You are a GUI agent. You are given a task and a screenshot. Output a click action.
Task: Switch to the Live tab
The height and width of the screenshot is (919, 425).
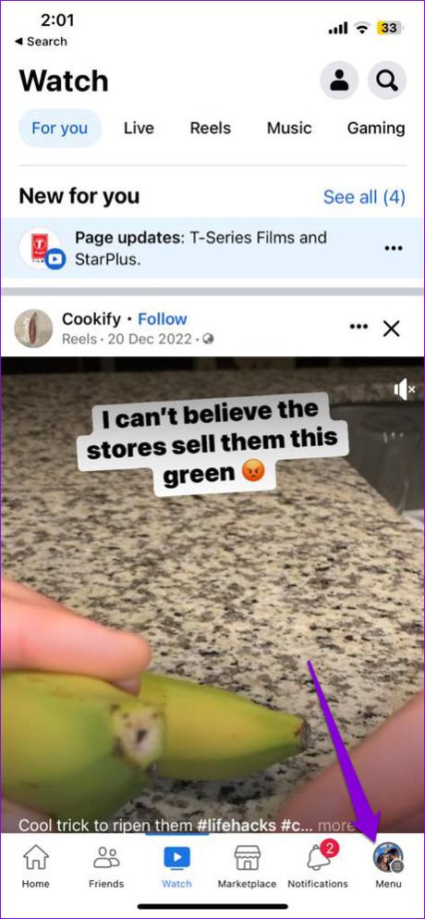point(139,128)
